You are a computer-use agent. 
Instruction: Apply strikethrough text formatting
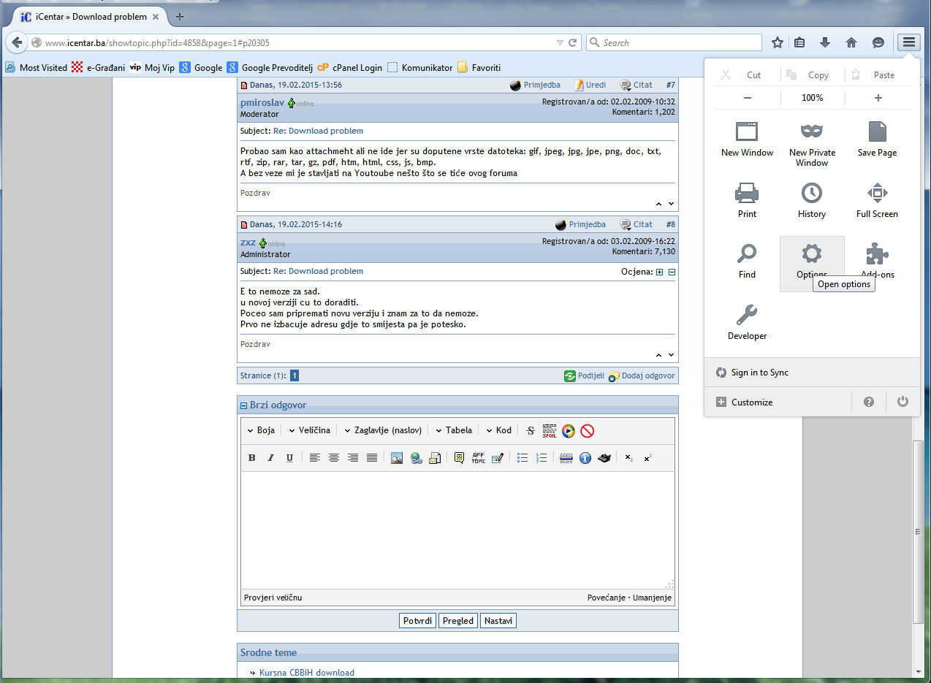pos(531,431)
